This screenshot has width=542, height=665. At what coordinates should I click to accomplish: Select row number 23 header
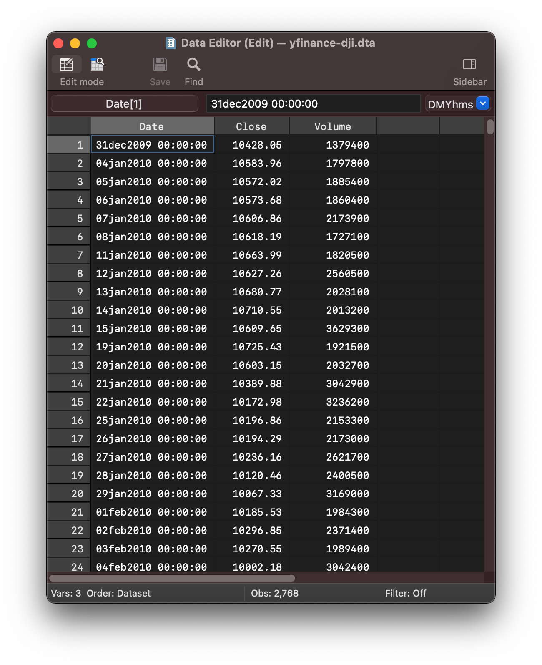[68, 549]
